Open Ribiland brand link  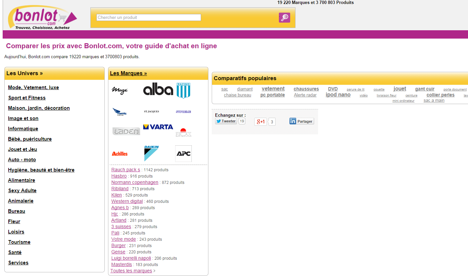120,189
